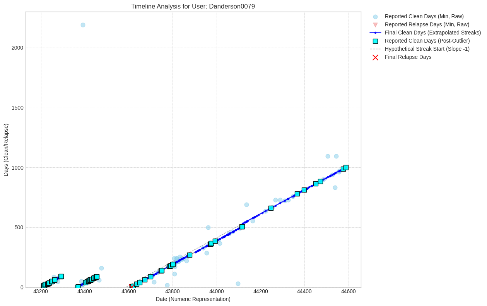This screenshot has width=487, height=306.
Task: Click the y-axis tick label 2000
Action: 17,48
